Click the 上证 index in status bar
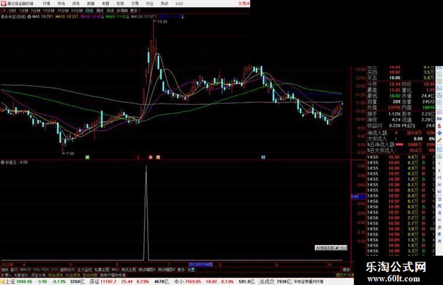Image resolution: width=443 pixels, height=285 pixels. (x=10, y=282)
